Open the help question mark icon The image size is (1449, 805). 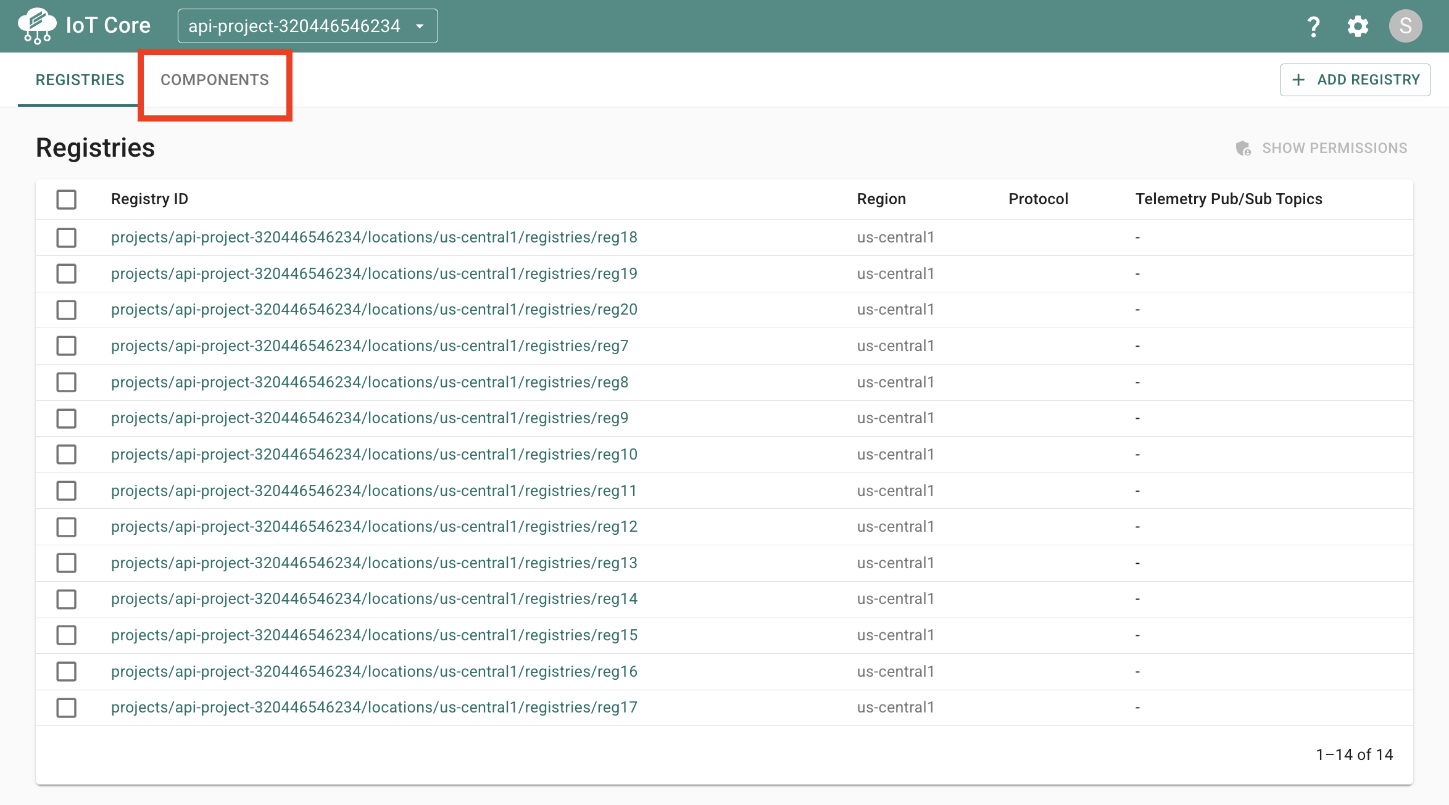1313,27
